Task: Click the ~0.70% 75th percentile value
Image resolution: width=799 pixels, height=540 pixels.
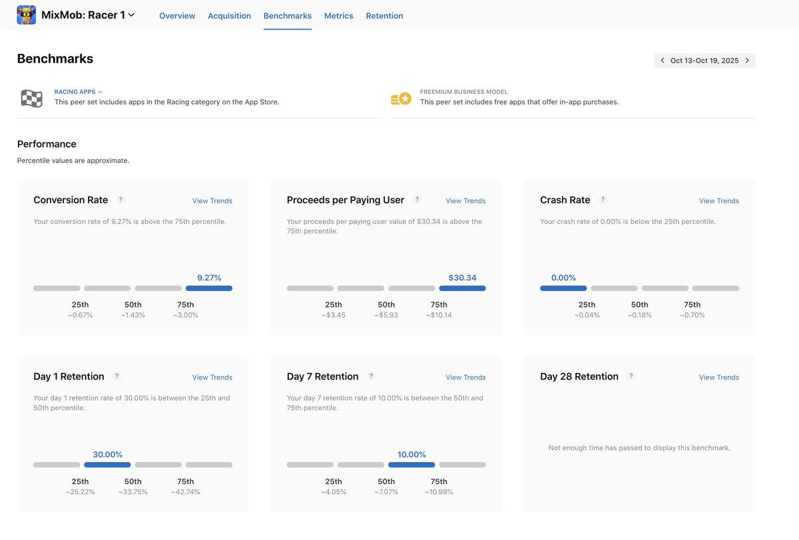Action: tap(692, 315)
